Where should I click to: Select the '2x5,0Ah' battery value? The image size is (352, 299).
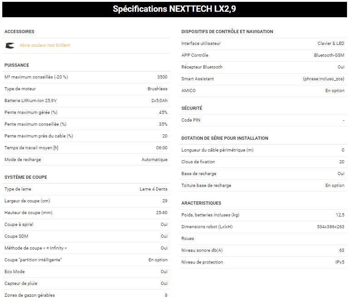click(159, 101)
